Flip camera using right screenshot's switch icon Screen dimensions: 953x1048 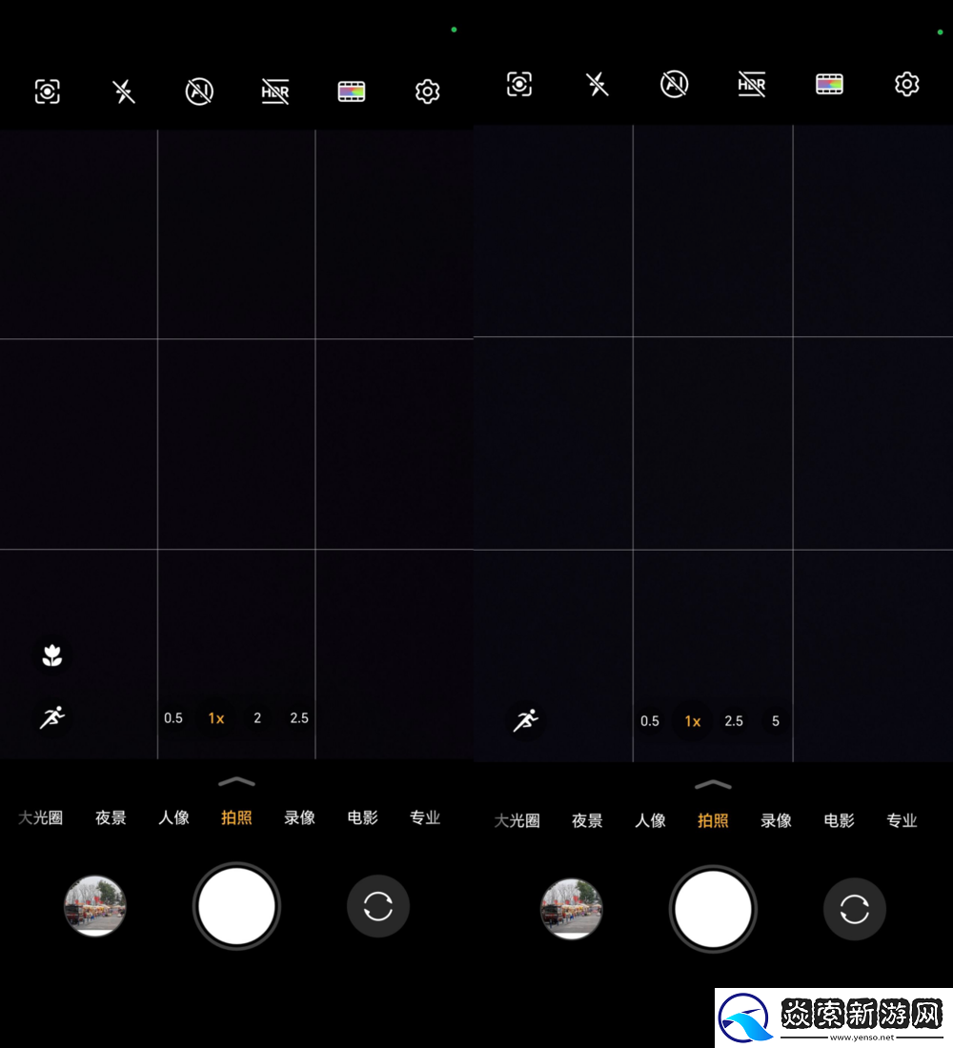click(x=854, y=909)
